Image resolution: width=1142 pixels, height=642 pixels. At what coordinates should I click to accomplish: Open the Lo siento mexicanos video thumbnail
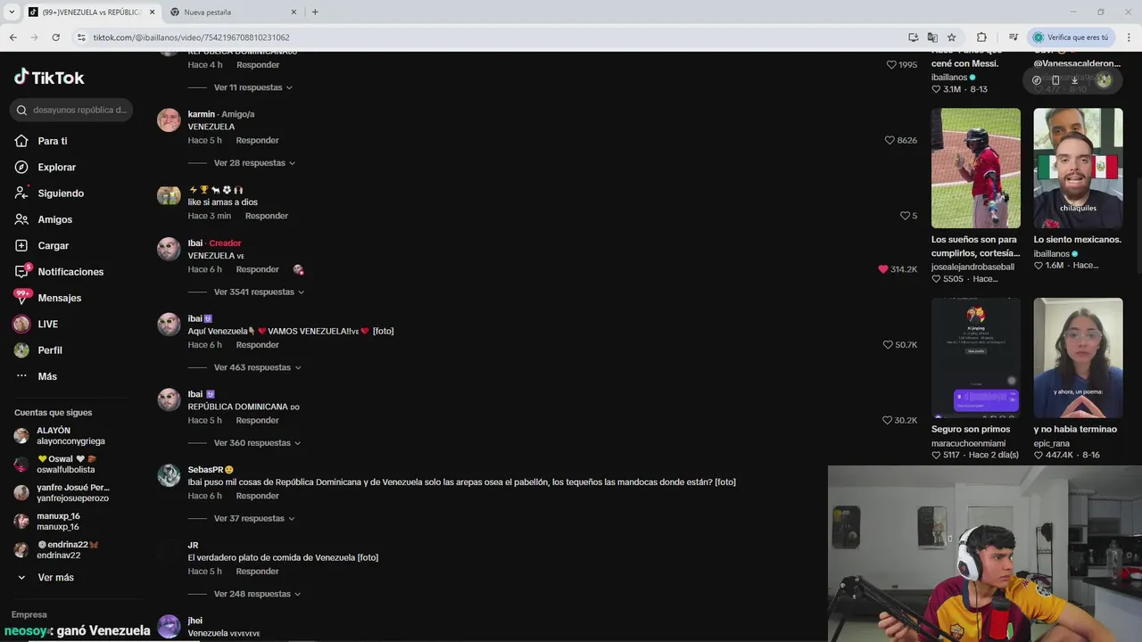point(1078,168)
